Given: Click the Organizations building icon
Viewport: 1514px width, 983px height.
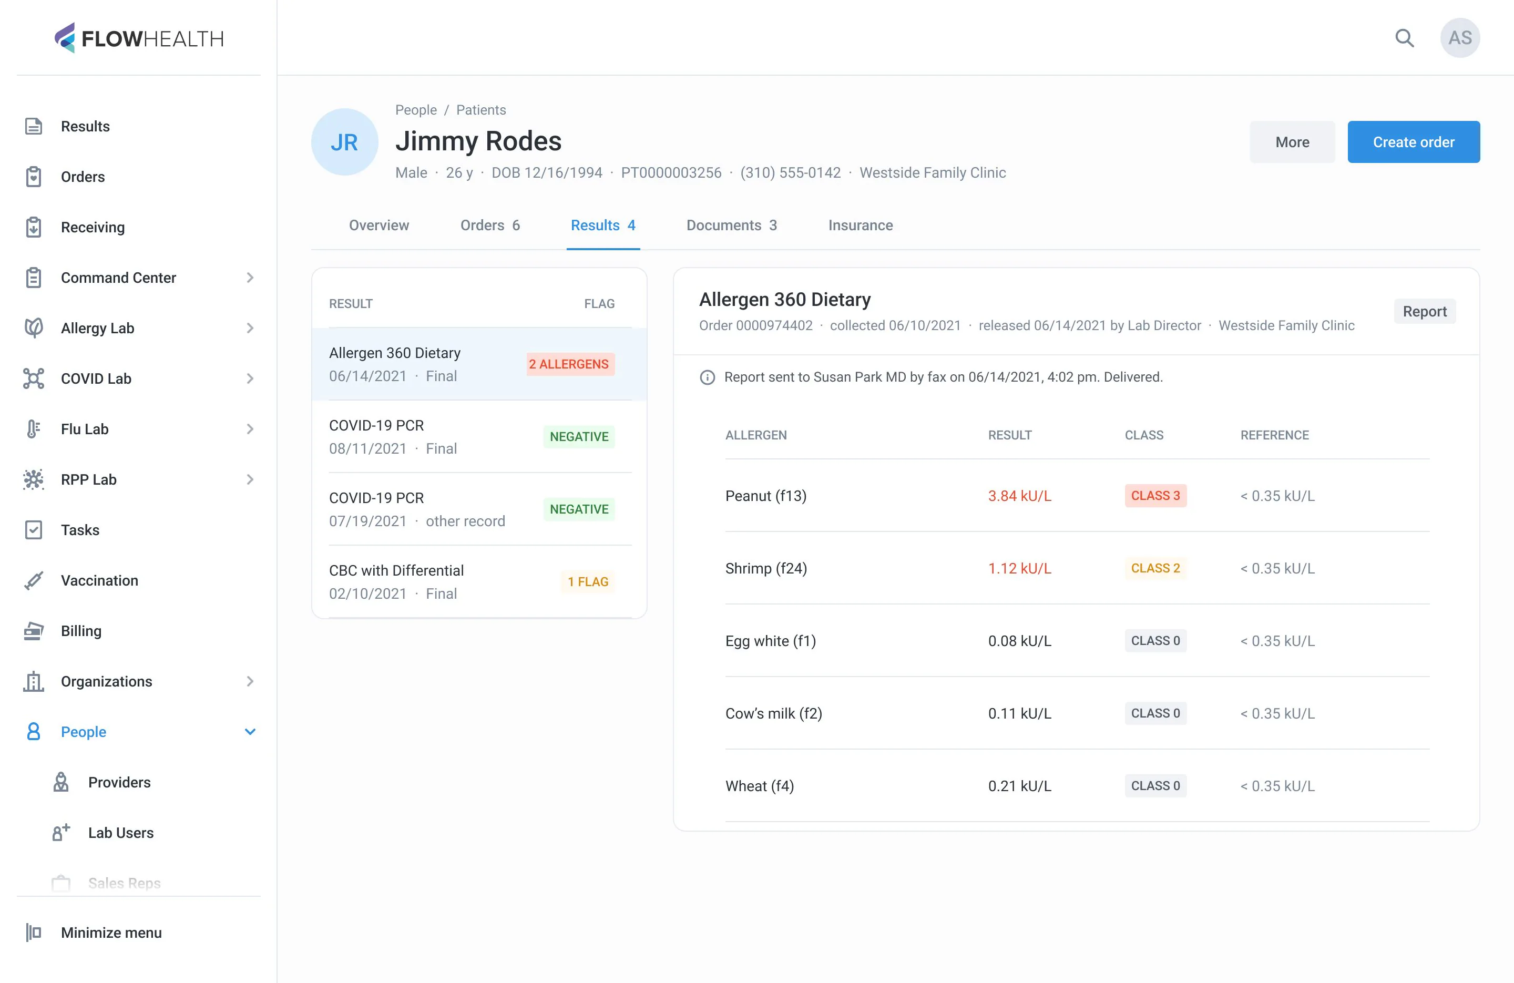Looking at the screenshot, I should 34,681.
